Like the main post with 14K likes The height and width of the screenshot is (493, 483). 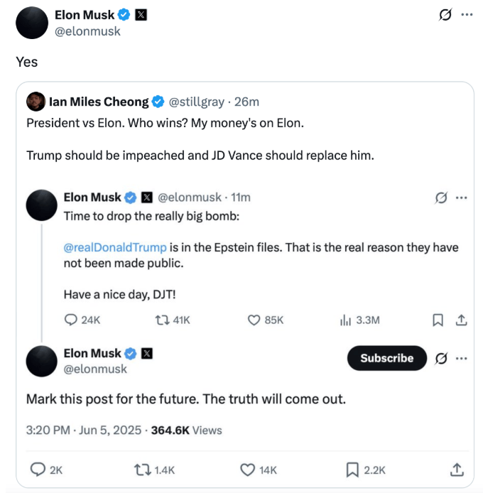pyautogui.click(x=247, y=470)
